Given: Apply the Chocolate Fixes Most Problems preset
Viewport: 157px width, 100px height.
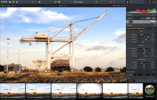Looking at the screenshot, I should 12,91.
